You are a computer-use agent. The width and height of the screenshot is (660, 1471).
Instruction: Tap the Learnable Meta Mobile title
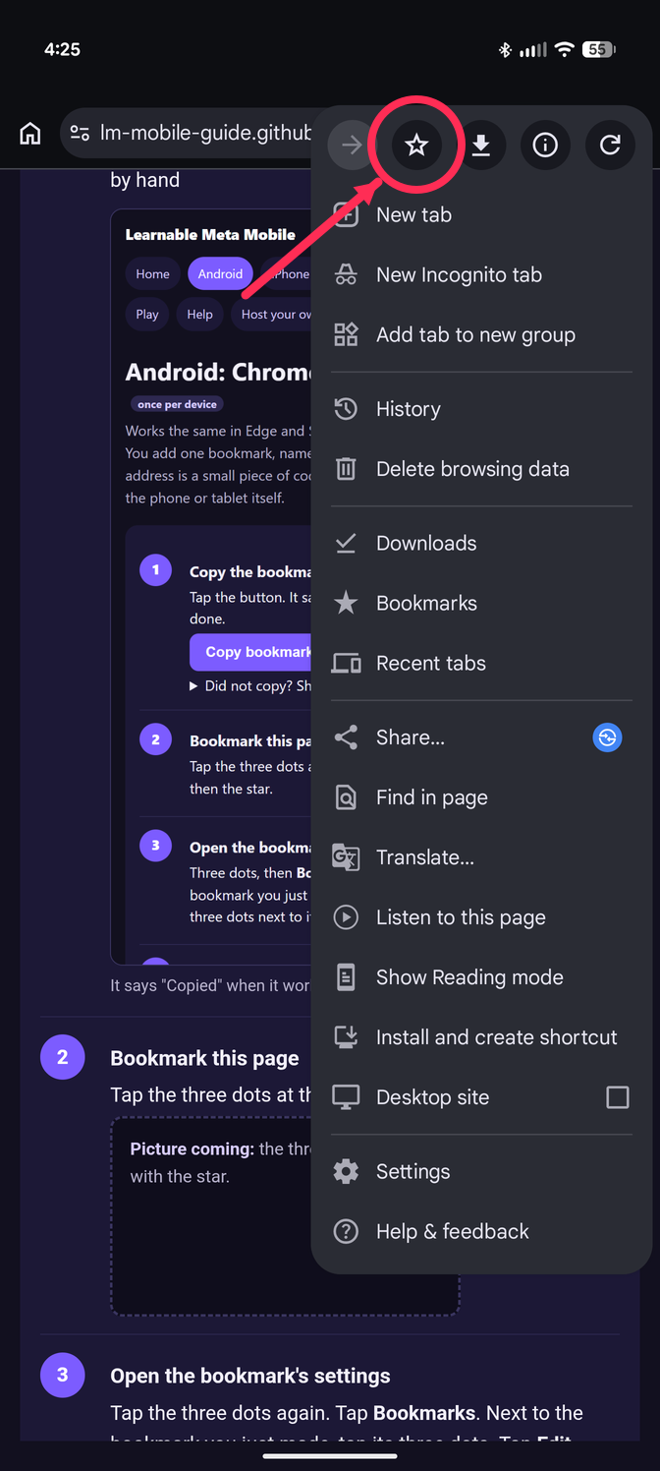coord(210,235)
